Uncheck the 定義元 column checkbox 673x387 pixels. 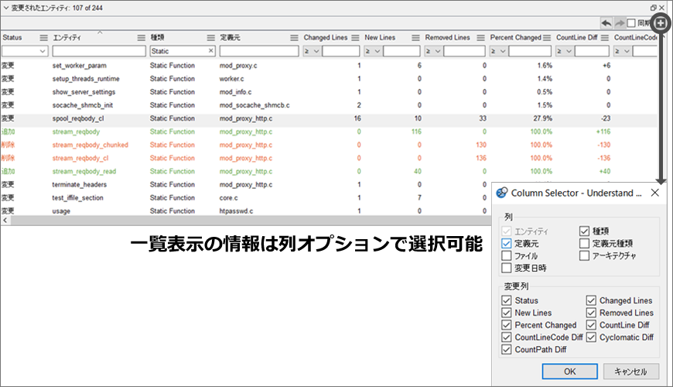point(507,244)
